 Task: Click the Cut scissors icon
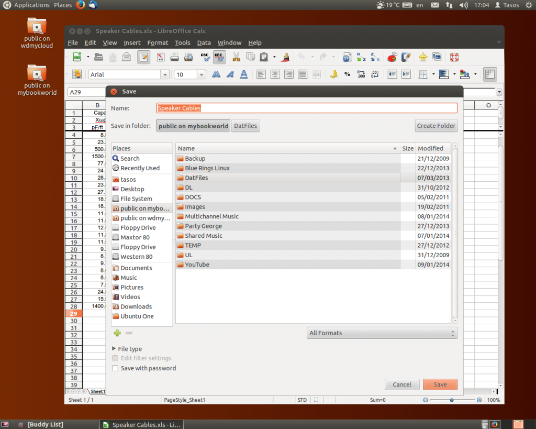[x=236, y=57]
